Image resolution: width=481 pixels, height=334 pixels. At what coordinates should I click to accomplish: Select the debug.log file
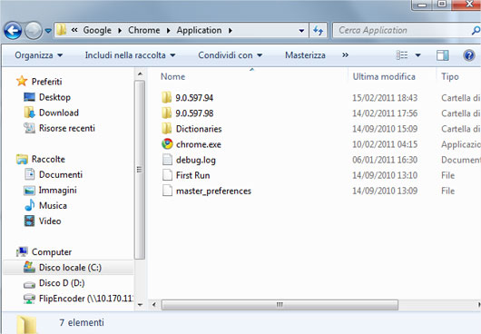pyautogui.click(x=189, y=160)
